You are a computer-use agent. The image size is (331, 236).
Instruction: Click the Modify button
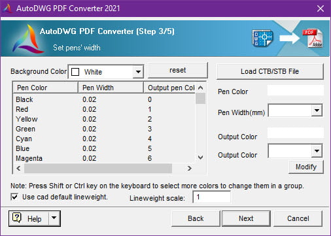point(306,167)
